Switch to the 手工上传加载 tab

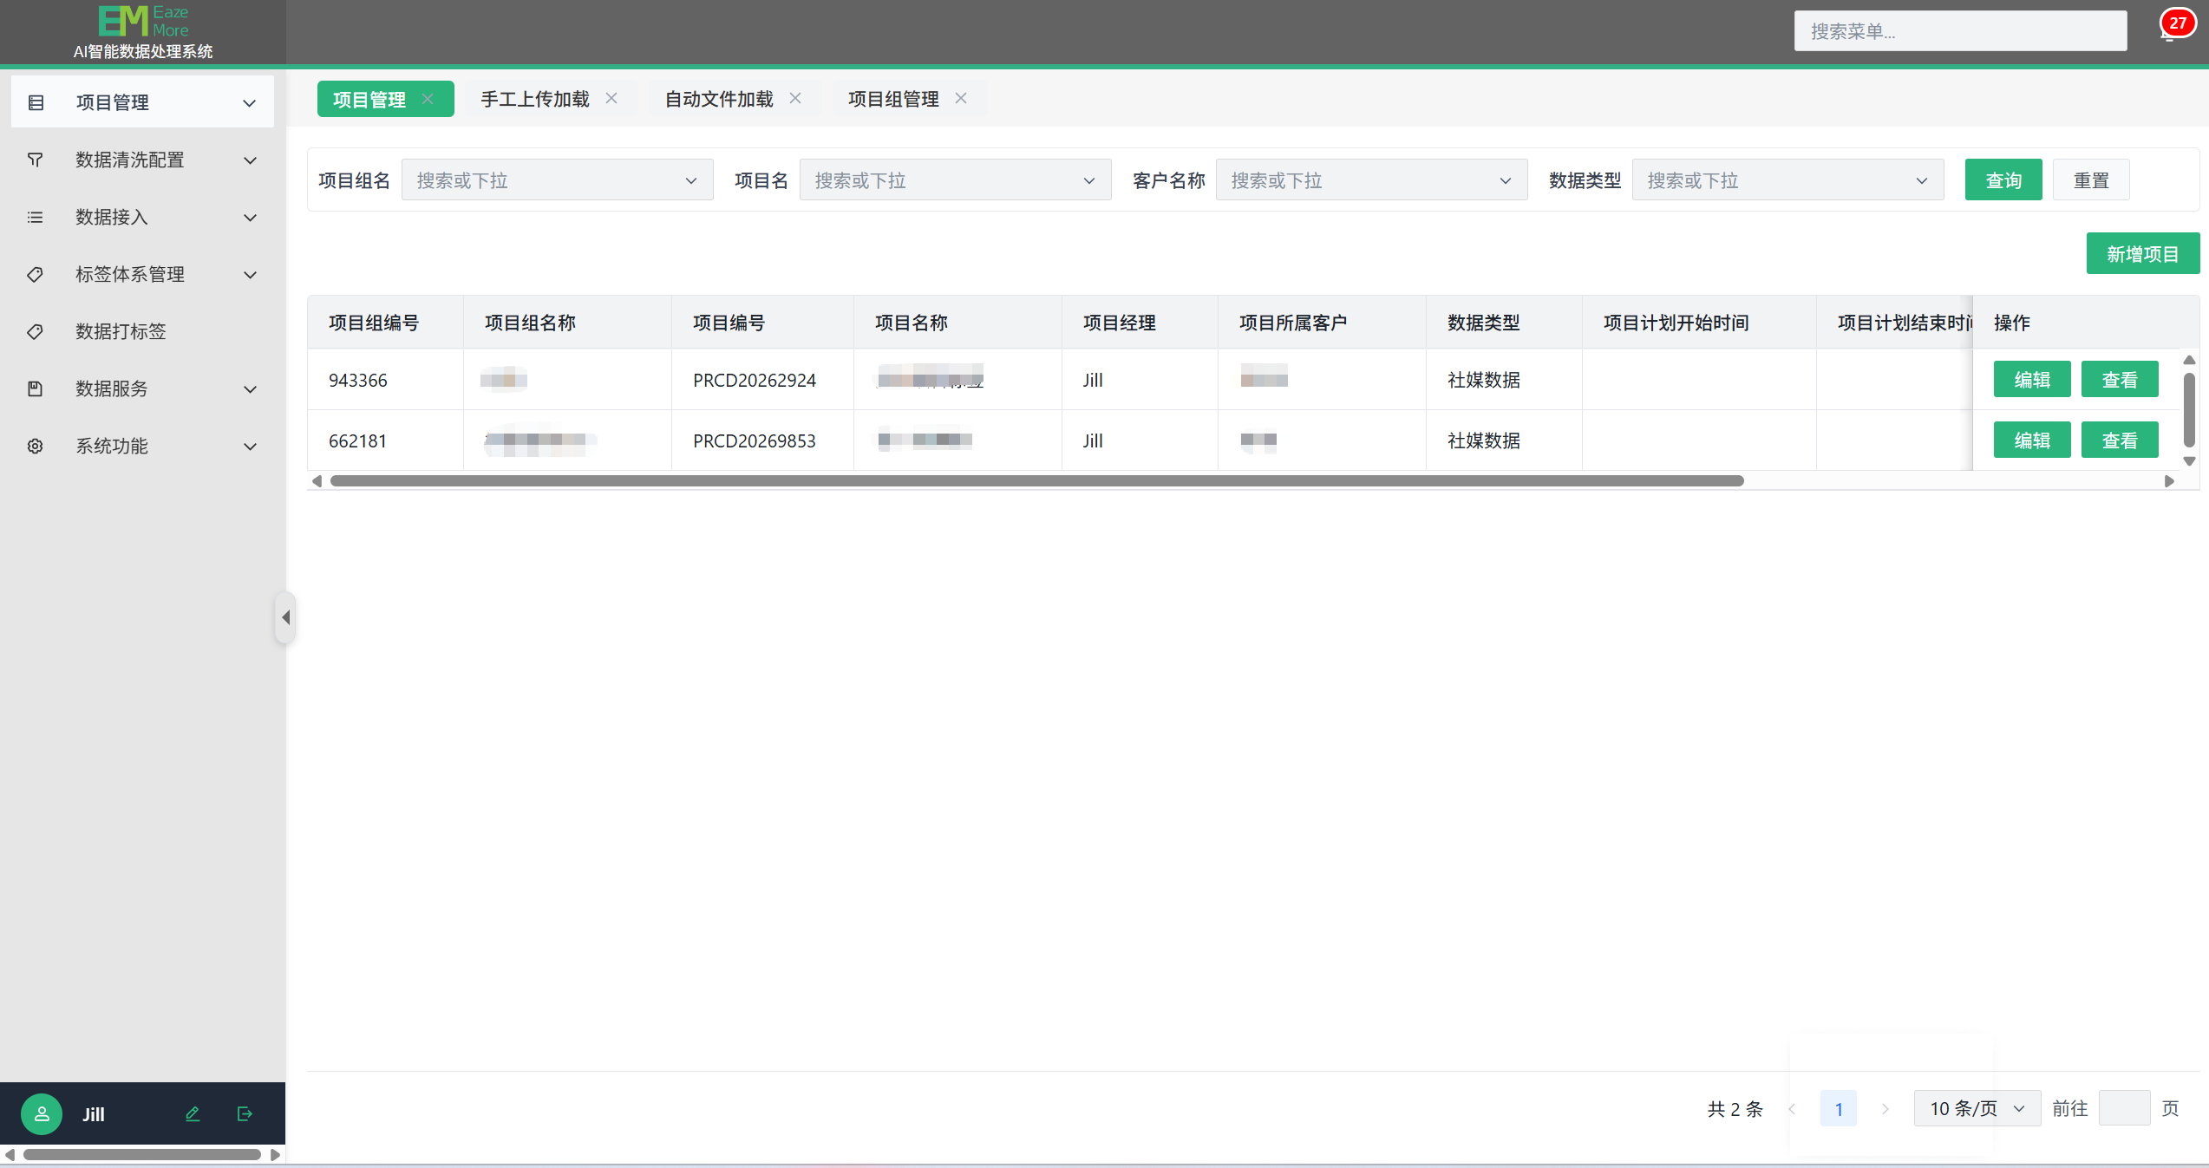click(x=535, y=100)
